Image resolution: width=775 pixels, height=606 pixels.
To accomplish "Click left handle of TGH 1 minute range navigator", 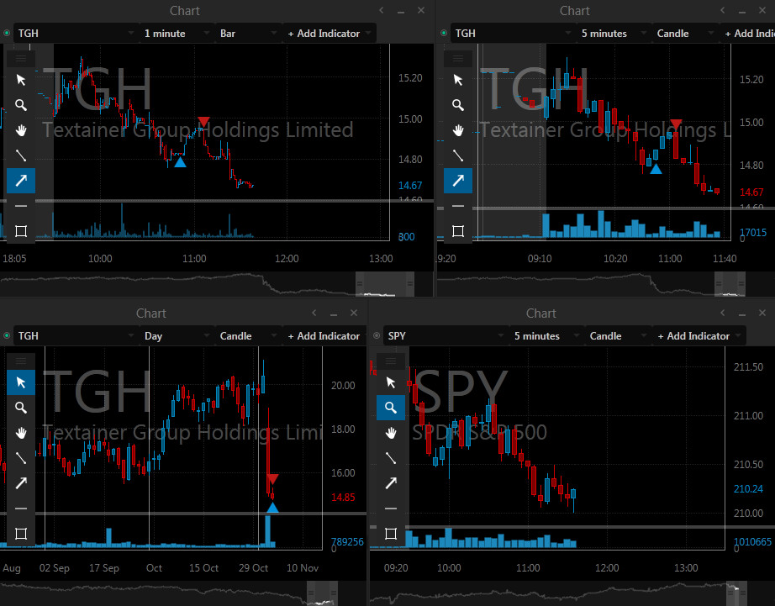I will pyautogui.click(x=360, y=284).
